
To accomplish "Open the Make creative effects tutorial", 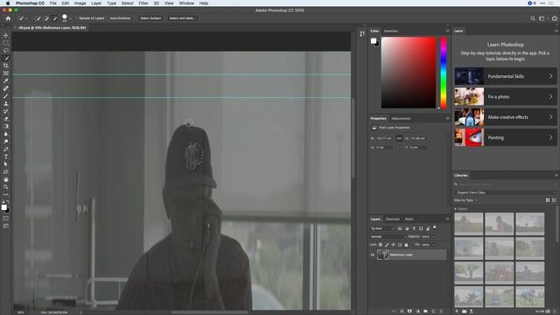I will point(506,116).
